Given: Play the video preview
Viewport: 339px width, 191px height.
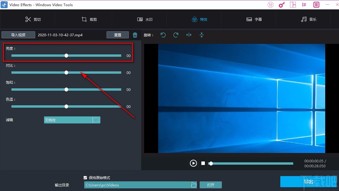Looking at the screenshot, I should 193,163.
